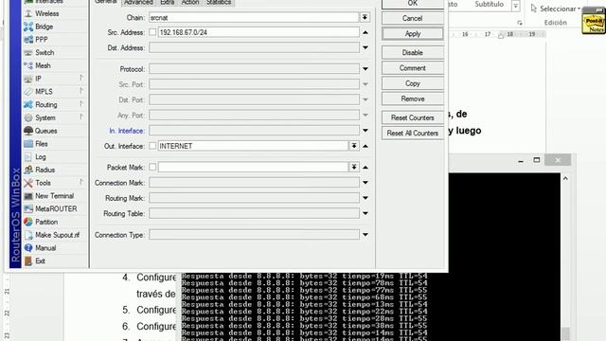Open the Post-it Notes icon
Screen dimensions: 606x341
pyautogui.click(x=594, y=21)
